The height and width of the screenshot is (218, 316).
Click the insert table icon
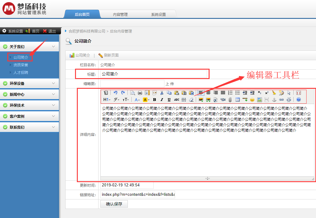tap(238, 99)
